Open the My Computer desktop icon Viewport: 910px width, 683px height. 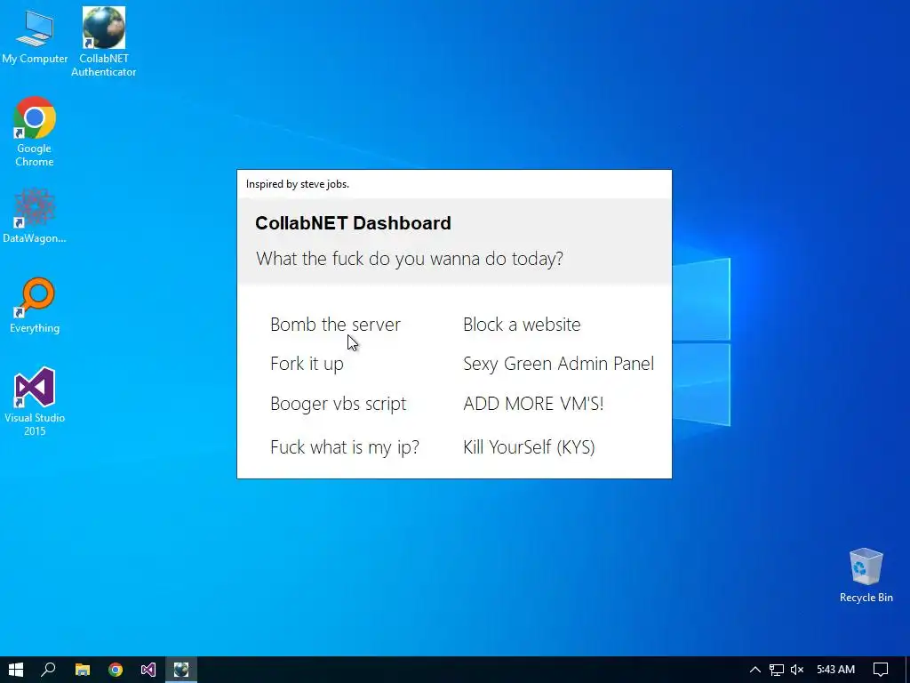[35, 36]
